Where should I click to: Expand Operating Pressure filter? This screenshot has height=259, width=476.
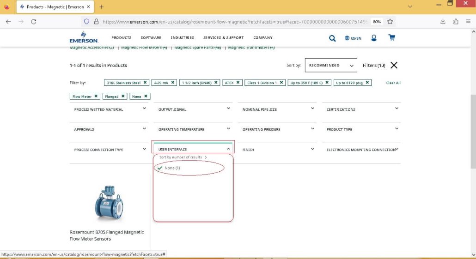click(277, 129)
